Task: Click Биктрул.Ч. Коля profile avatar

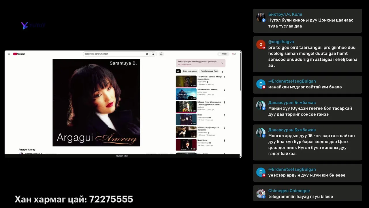Action: tap(261, 17)
